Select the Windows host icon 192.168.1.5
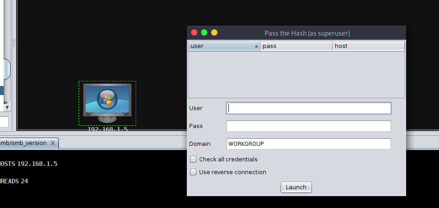 pyautogui.click(x=107, y=103)
